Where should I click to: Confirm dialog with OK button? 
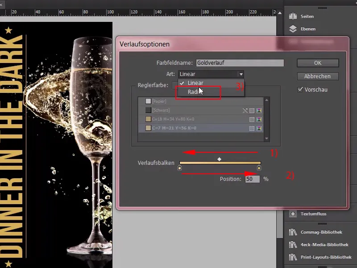[x=318, y=63]
